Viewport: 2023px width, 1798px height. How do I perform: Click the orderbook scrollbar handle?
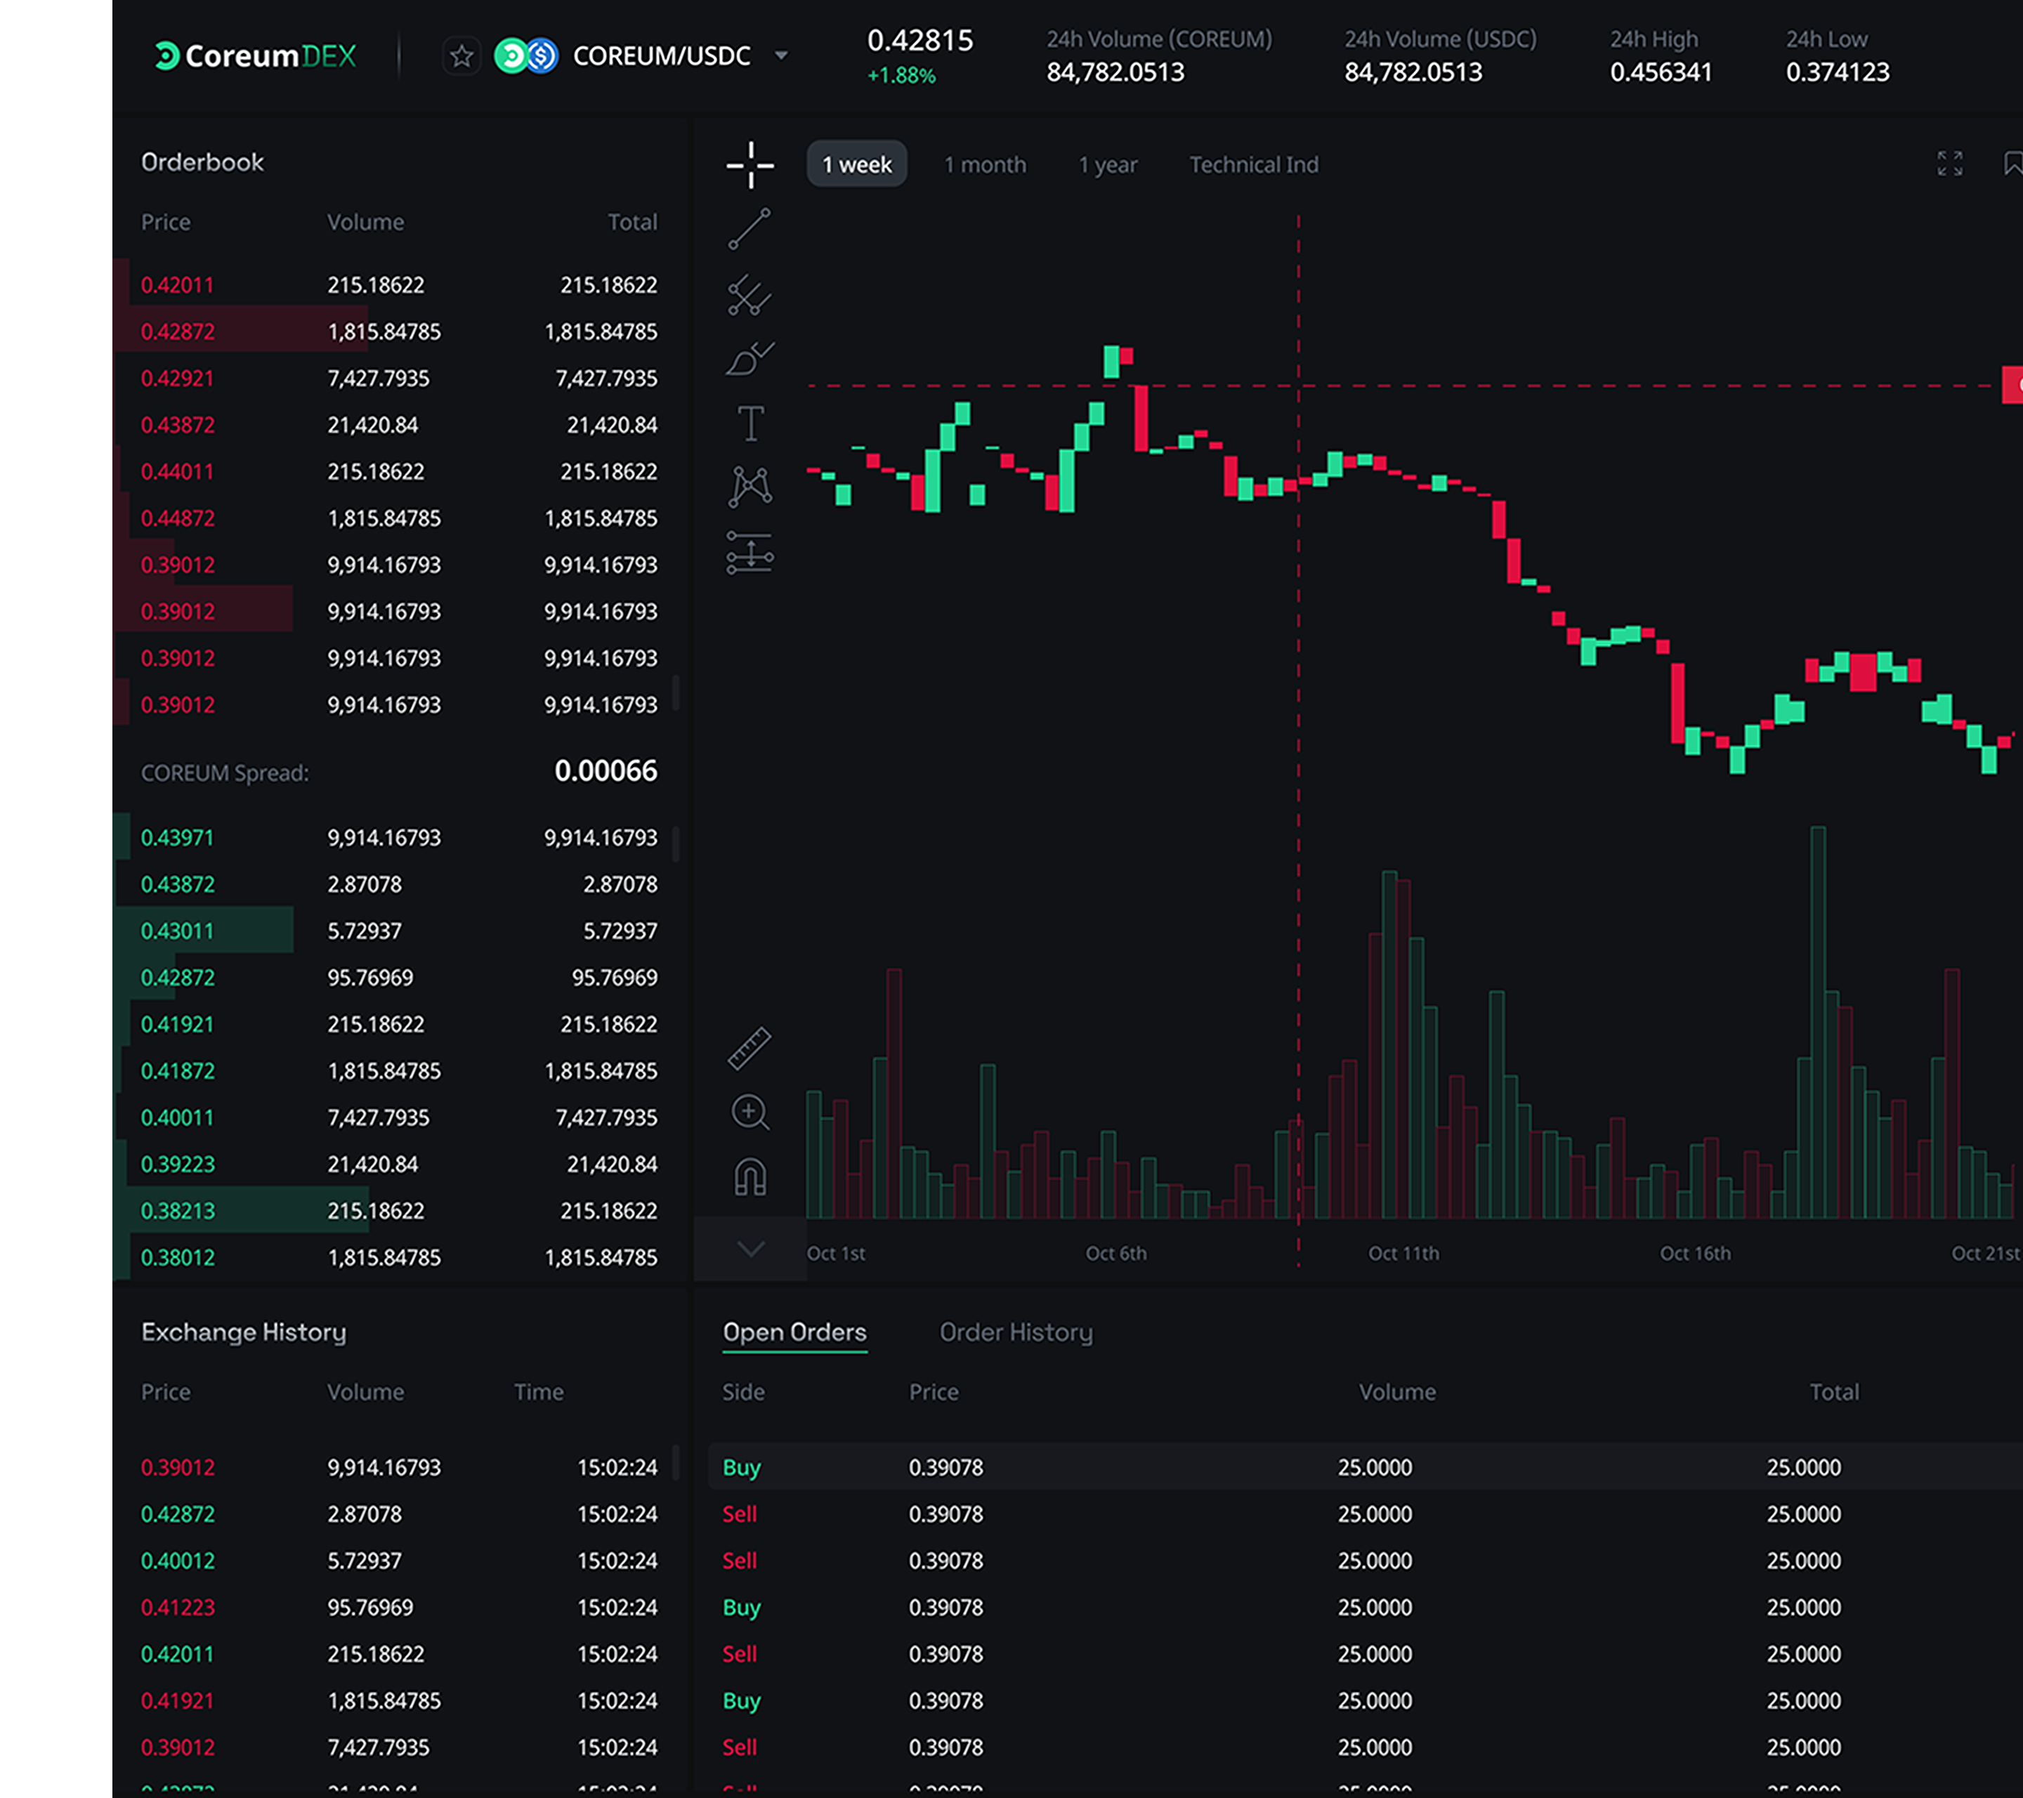(x=676, y=693)
